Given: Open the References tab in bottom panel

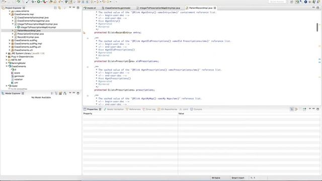Looking at the screenshot, I should coord(133,110).
